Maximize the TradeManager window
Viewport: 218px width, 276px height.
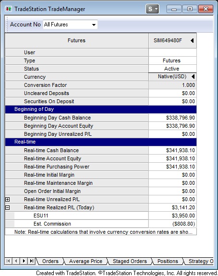[190, 9]
